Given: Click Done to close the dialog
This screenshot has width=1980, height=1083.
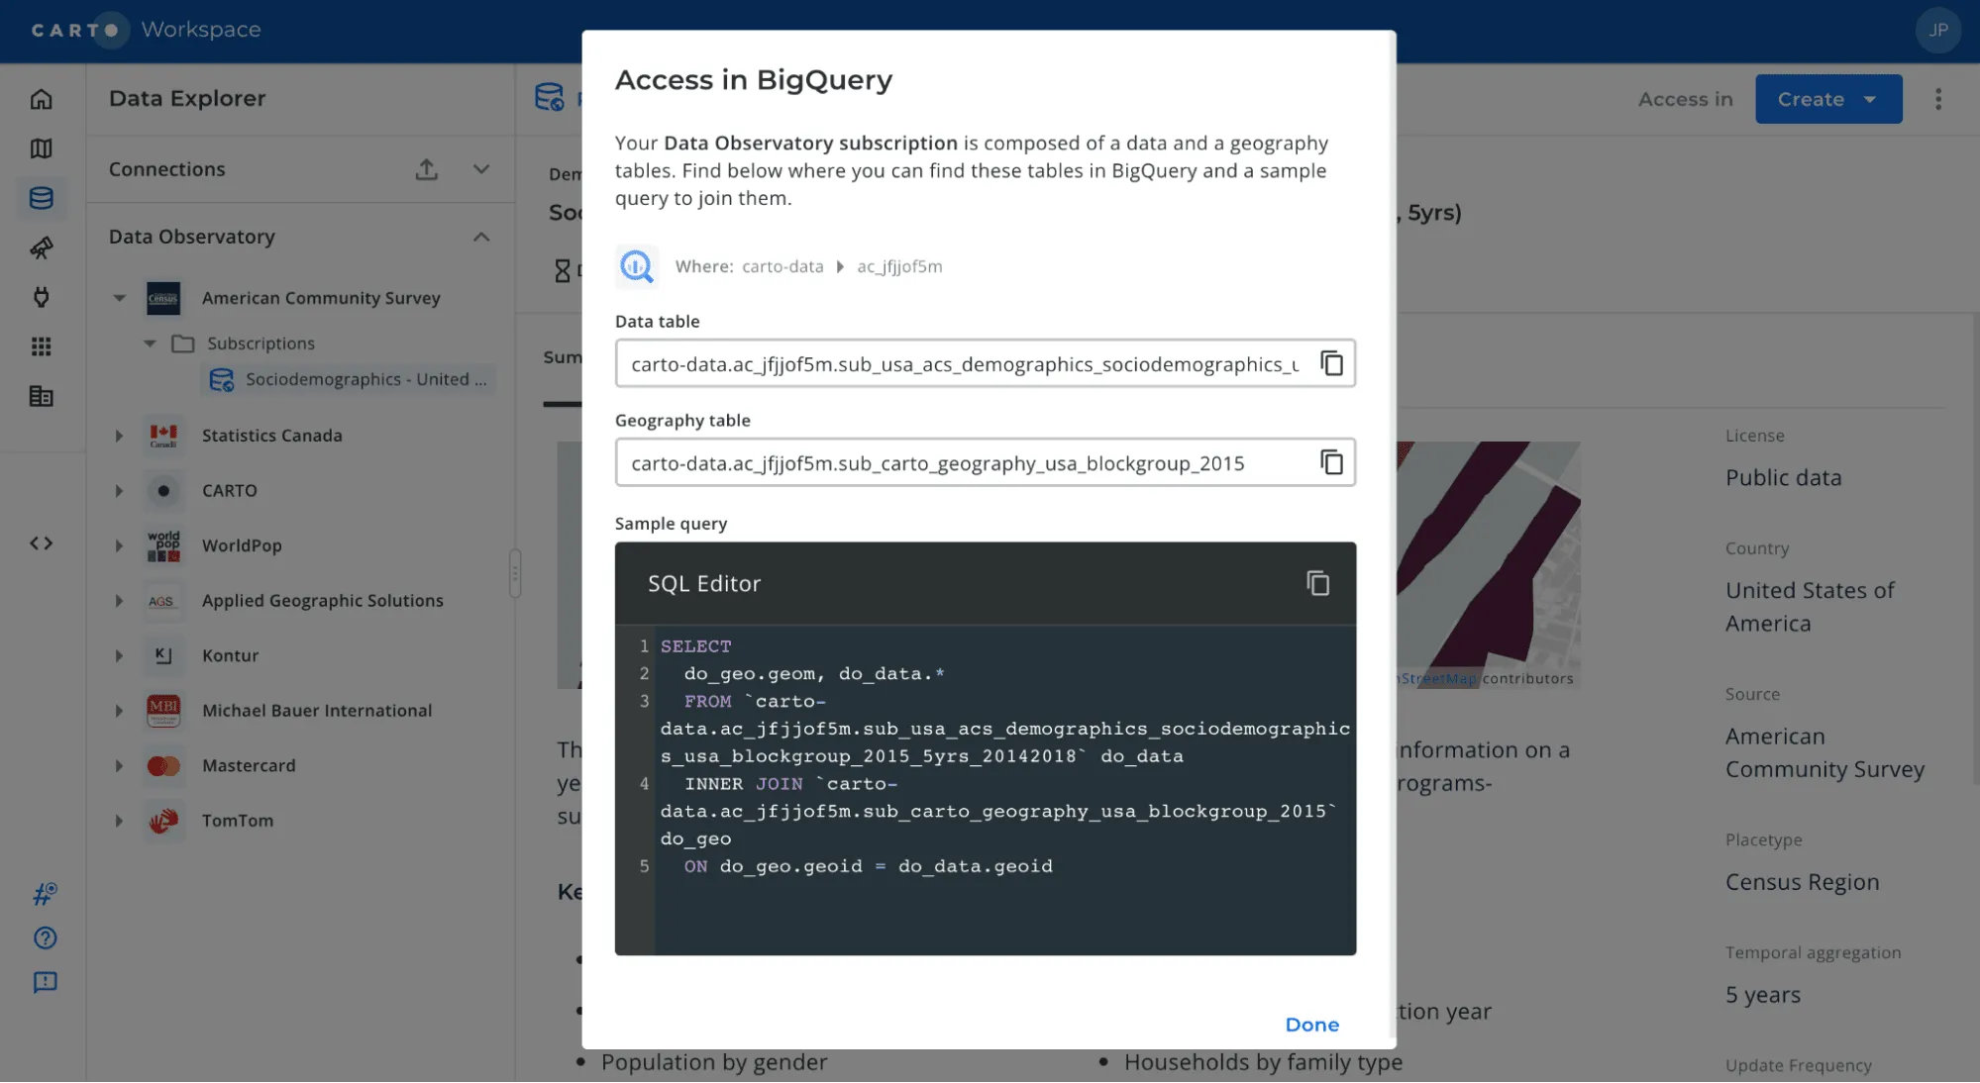Looking at the screenshot, I should 1311,1024.
